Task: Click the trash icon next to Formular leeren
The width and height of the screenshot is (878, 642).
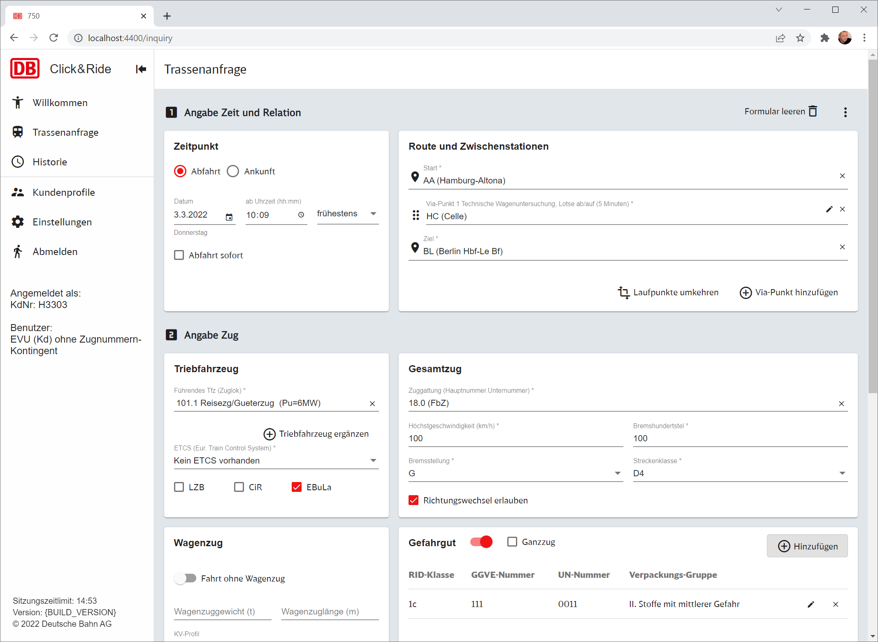Action: tap(813, 111)
